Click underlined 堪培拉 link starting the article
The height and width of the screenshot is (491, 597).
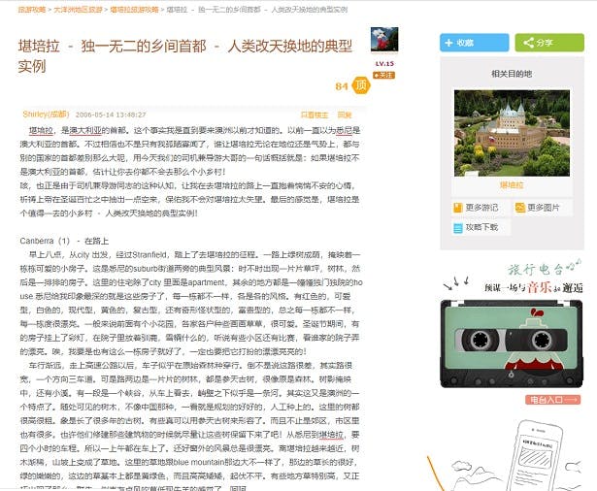pyautogui.click(x=41, y=130)
